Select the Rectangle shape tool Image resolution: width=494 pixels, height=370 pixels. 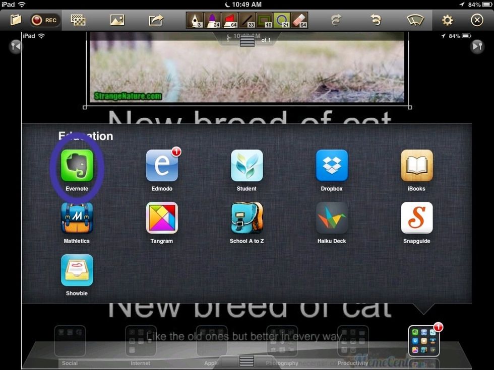point(264,20)
